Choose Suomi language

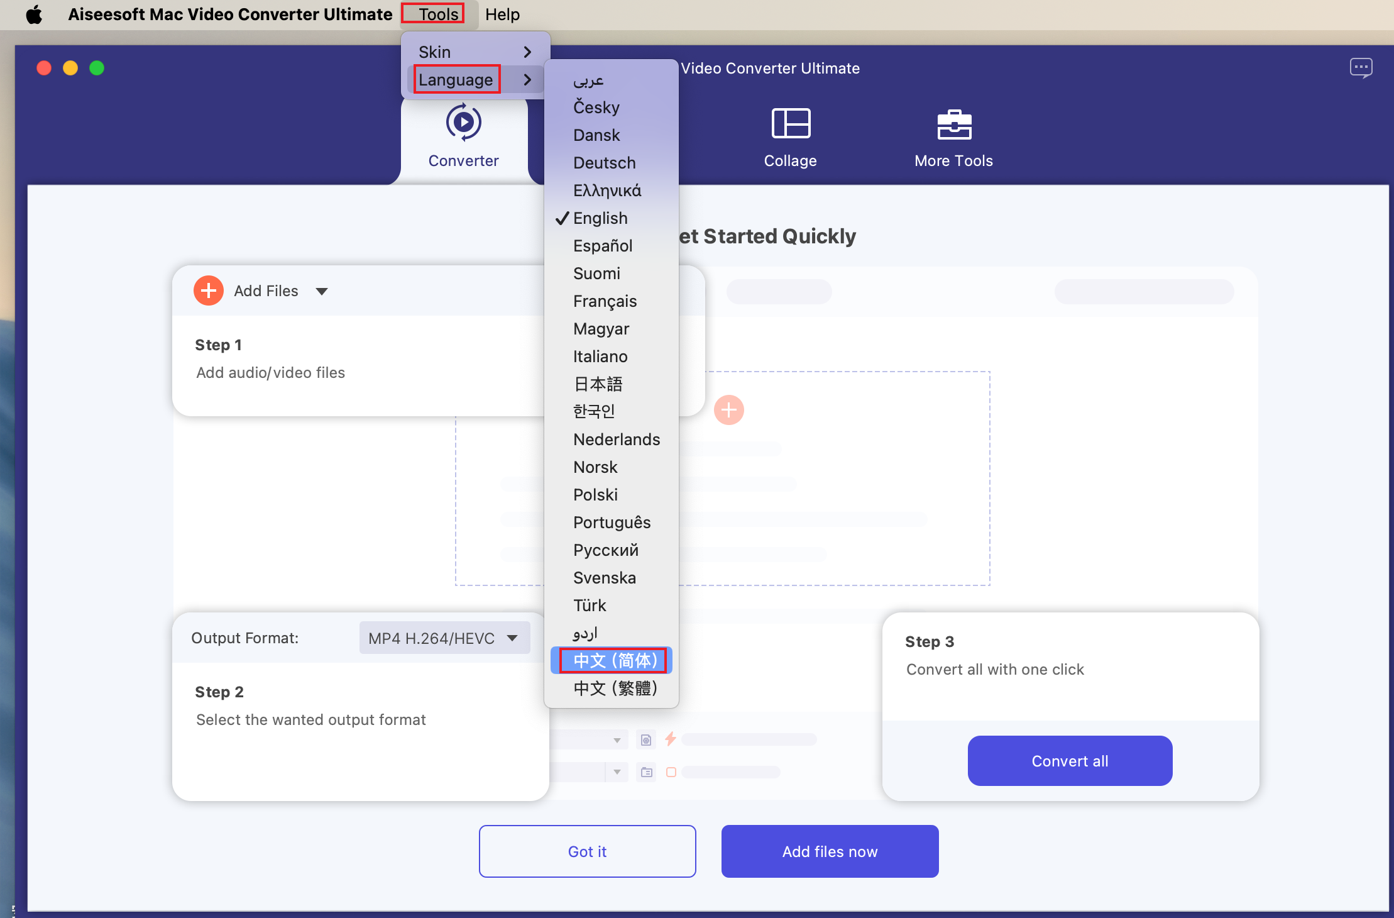point(612,273)
